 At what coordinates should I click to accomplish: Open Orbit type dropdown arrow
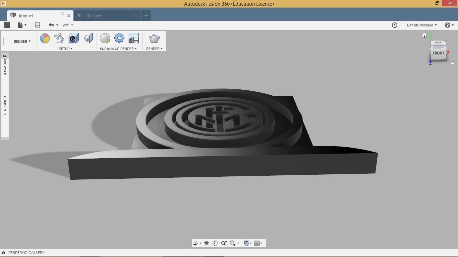[201, 244]
